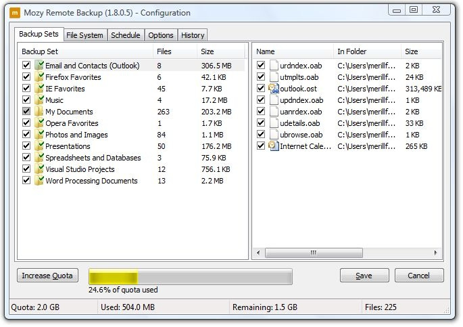Sort file list by In Folder header

click(x=367, y=51)
